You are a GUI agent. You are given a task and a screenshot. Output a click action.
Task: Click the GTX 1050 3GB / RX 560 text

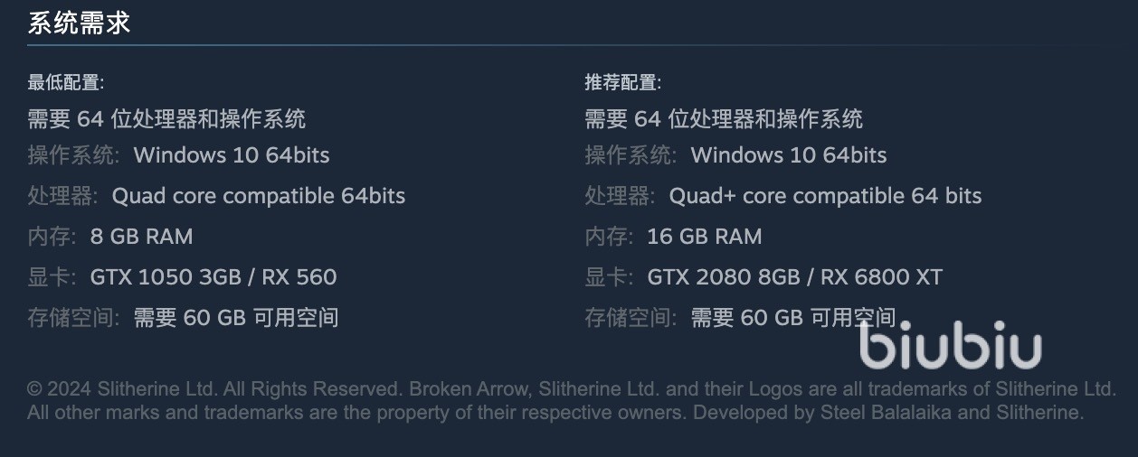pyautogui.click(x=213, y=277)
